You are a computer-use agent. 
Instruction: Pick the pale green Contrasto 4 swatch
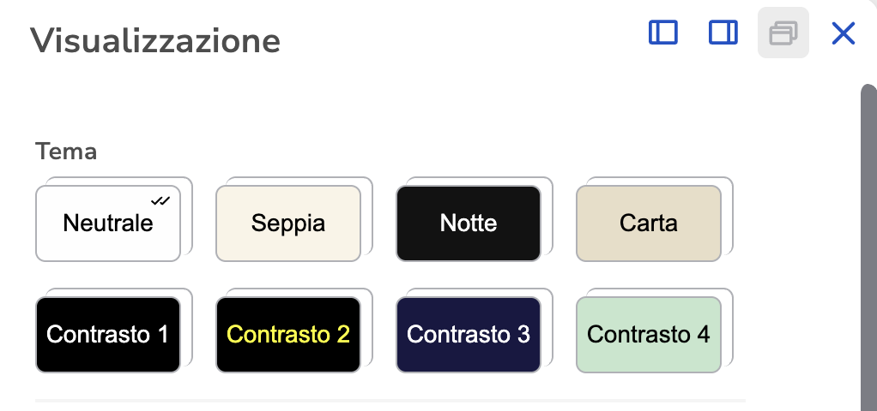click(648, 335)
